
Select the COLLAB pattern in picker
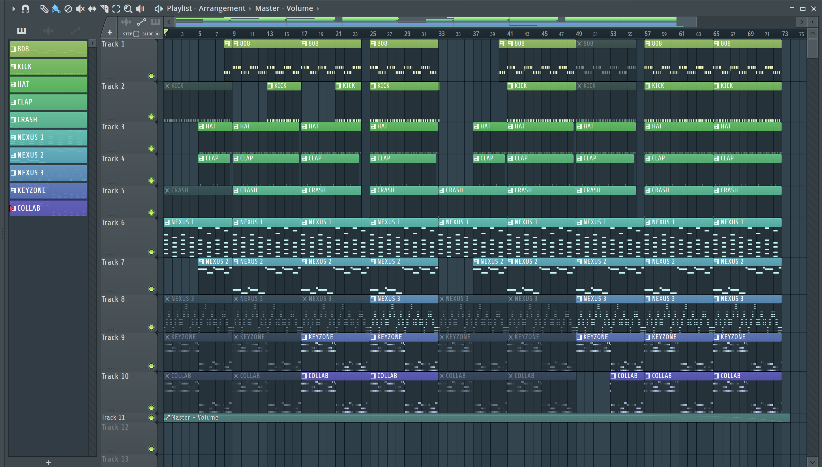click(49, 208)
